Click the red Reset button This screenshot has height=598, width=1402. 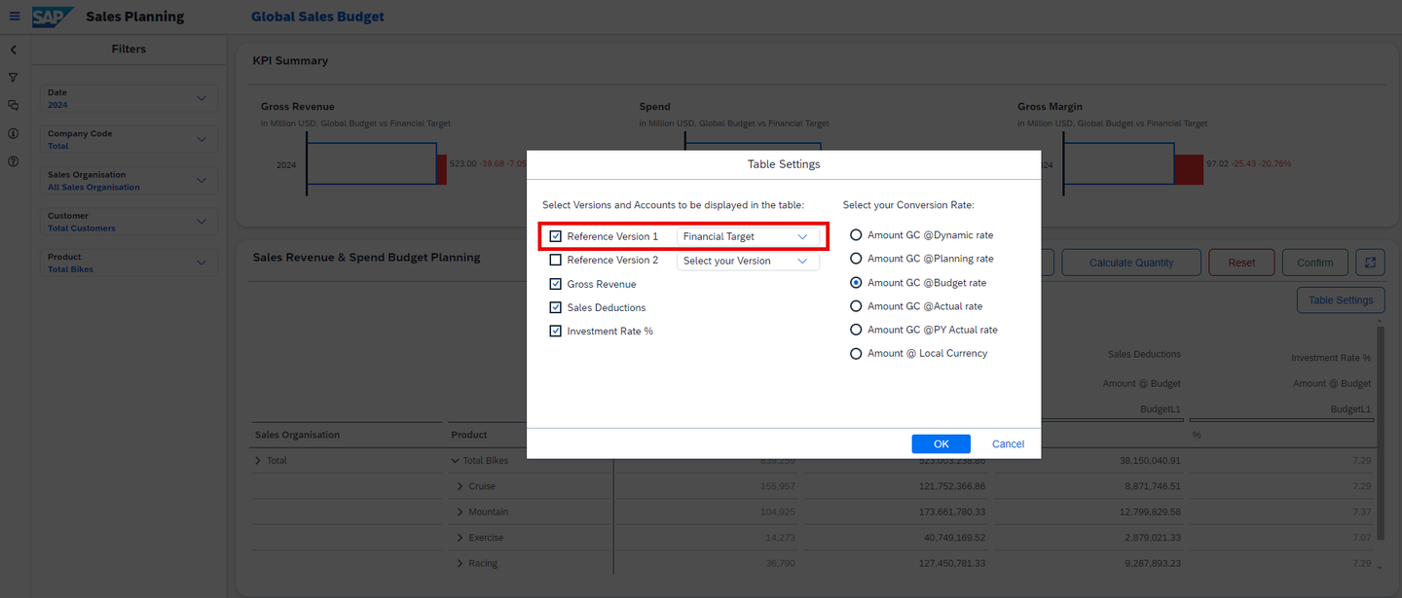pyautogui.click(x=1241, y=263)
